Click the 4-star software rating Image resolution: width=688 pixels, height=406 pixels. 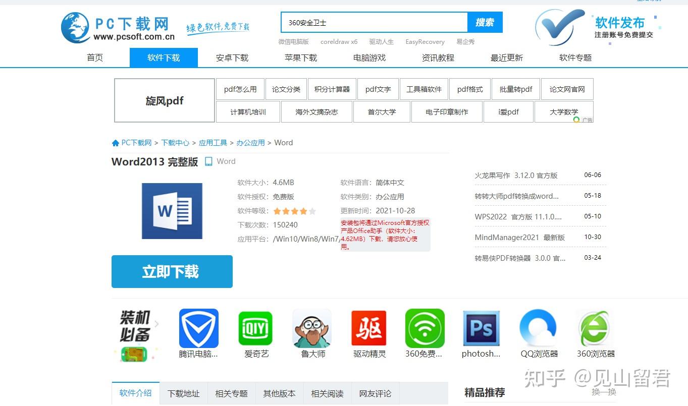[295, 211]
